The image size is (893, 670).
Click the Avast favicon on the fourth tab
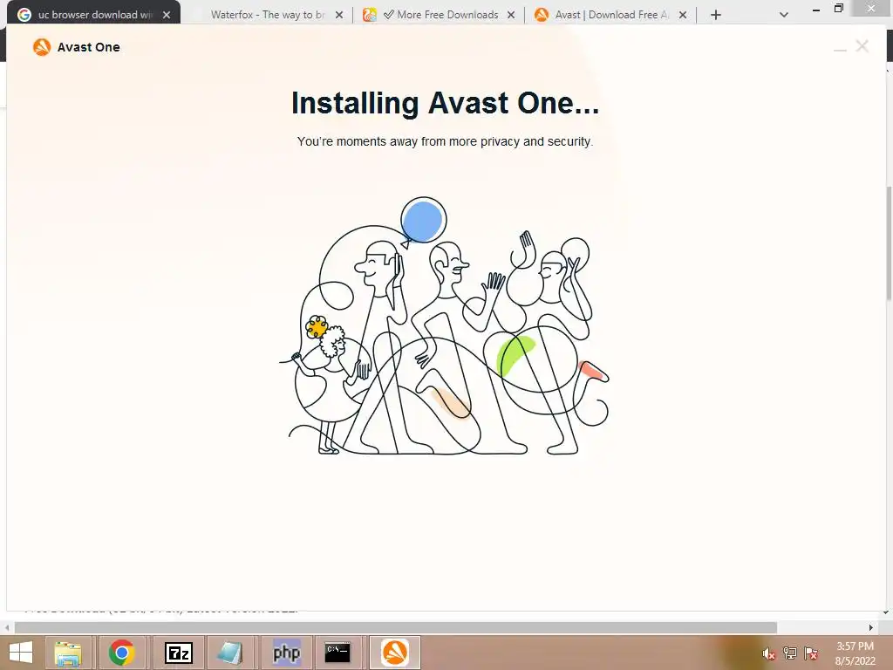(541, 15)
